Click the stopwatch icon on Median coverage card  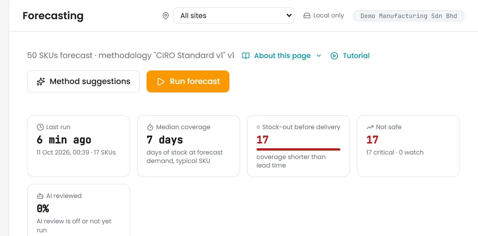[150, 127]
